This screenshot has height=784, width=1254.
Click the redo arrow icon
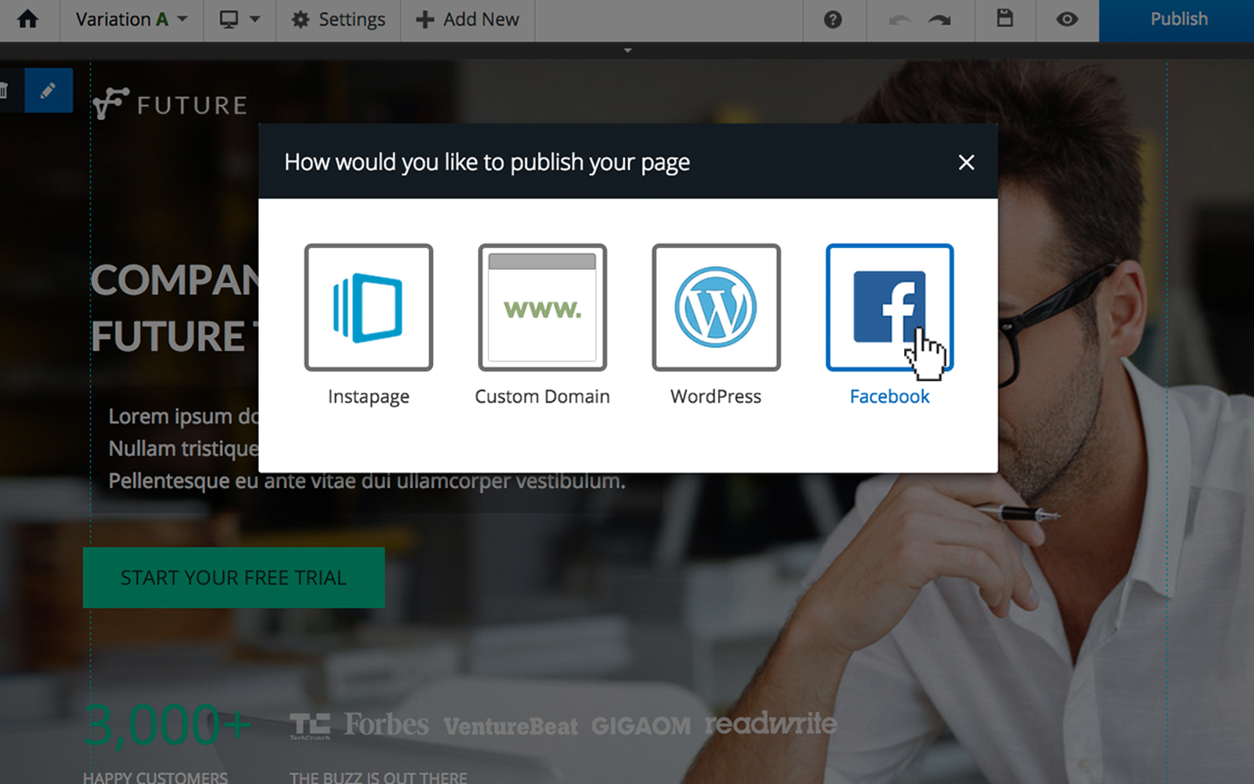(940, 20)
